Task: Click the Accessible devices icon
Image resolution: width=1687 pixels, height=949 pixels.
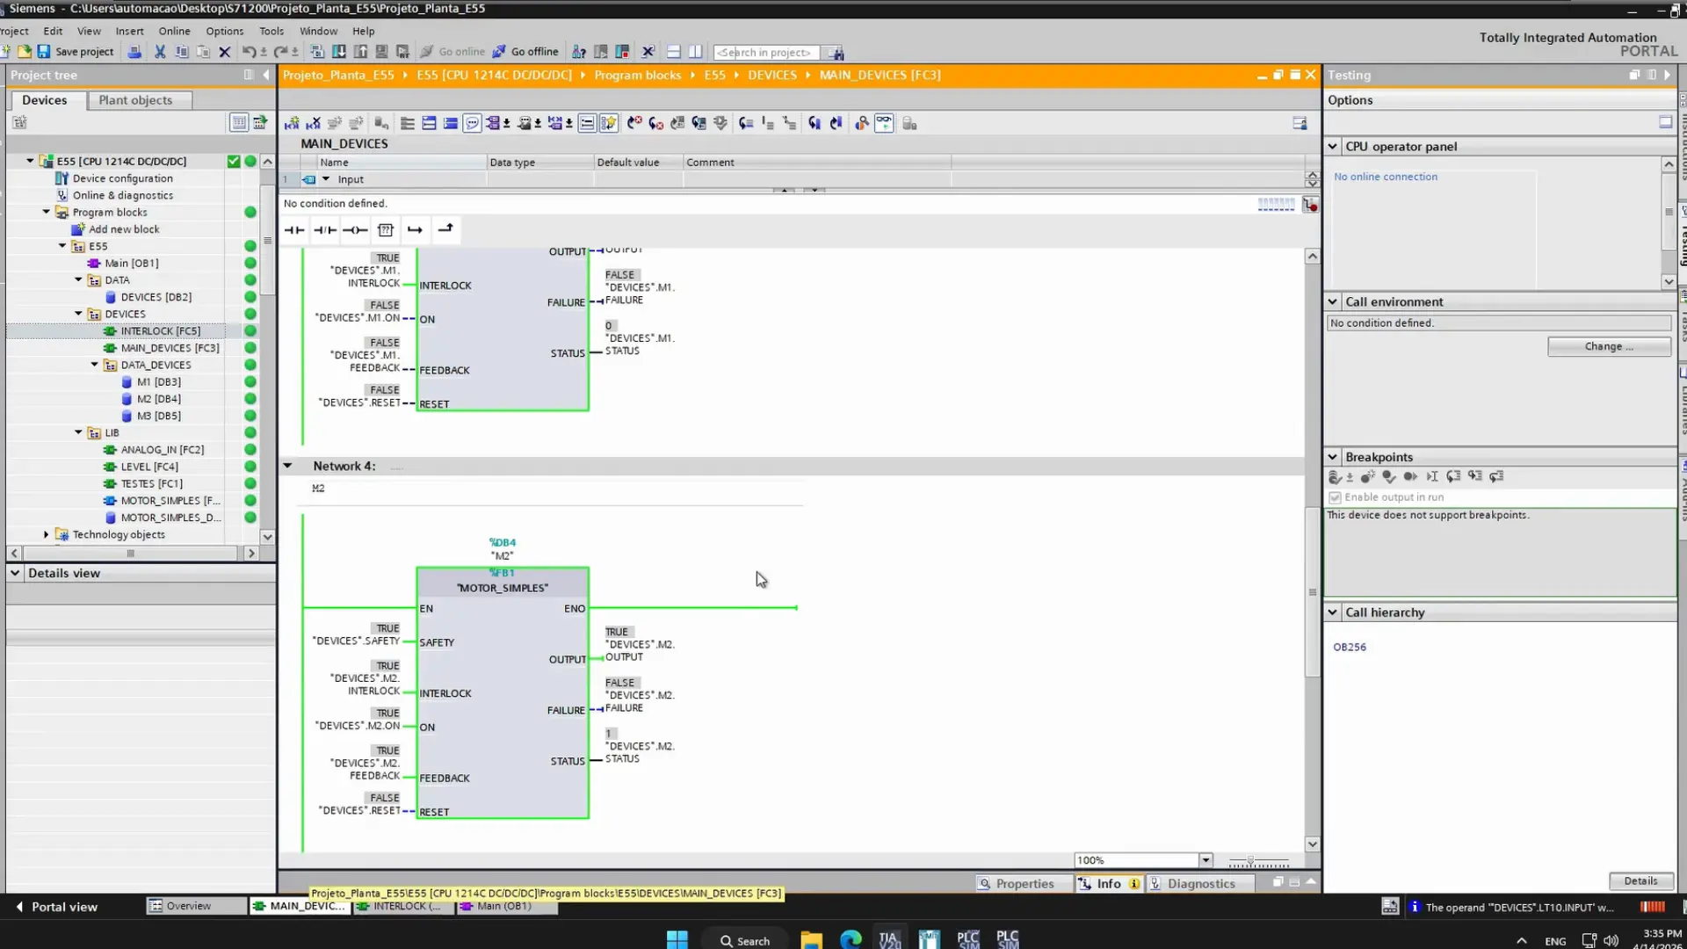Action: click(579, 52)
